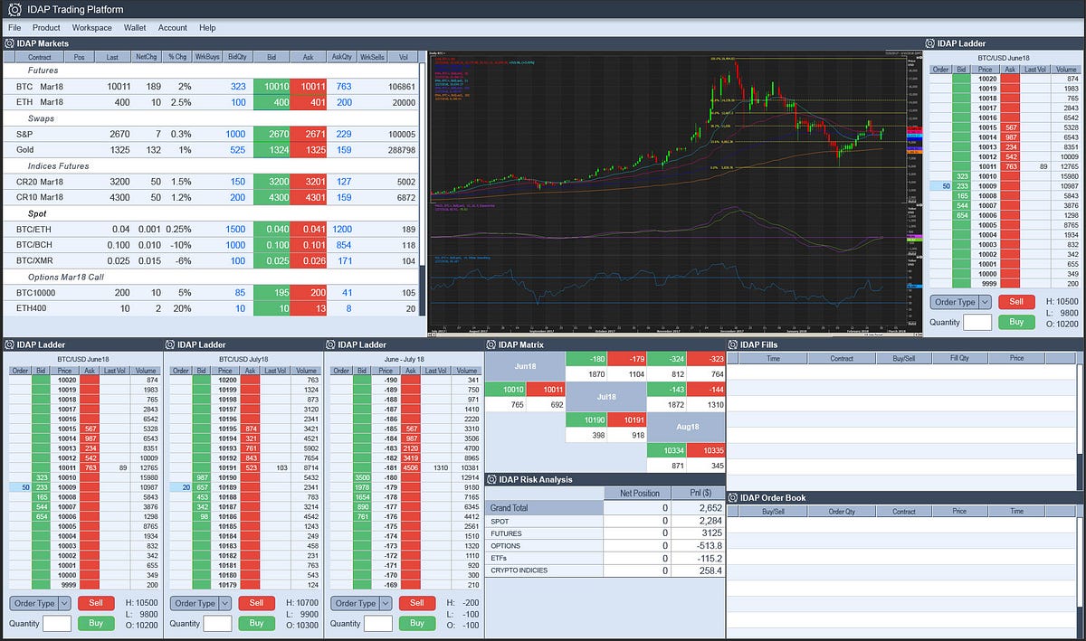
Task: Click the IDAP Risk Analysis panel icon
Action: pyautogui.click(x=492, y=480)
